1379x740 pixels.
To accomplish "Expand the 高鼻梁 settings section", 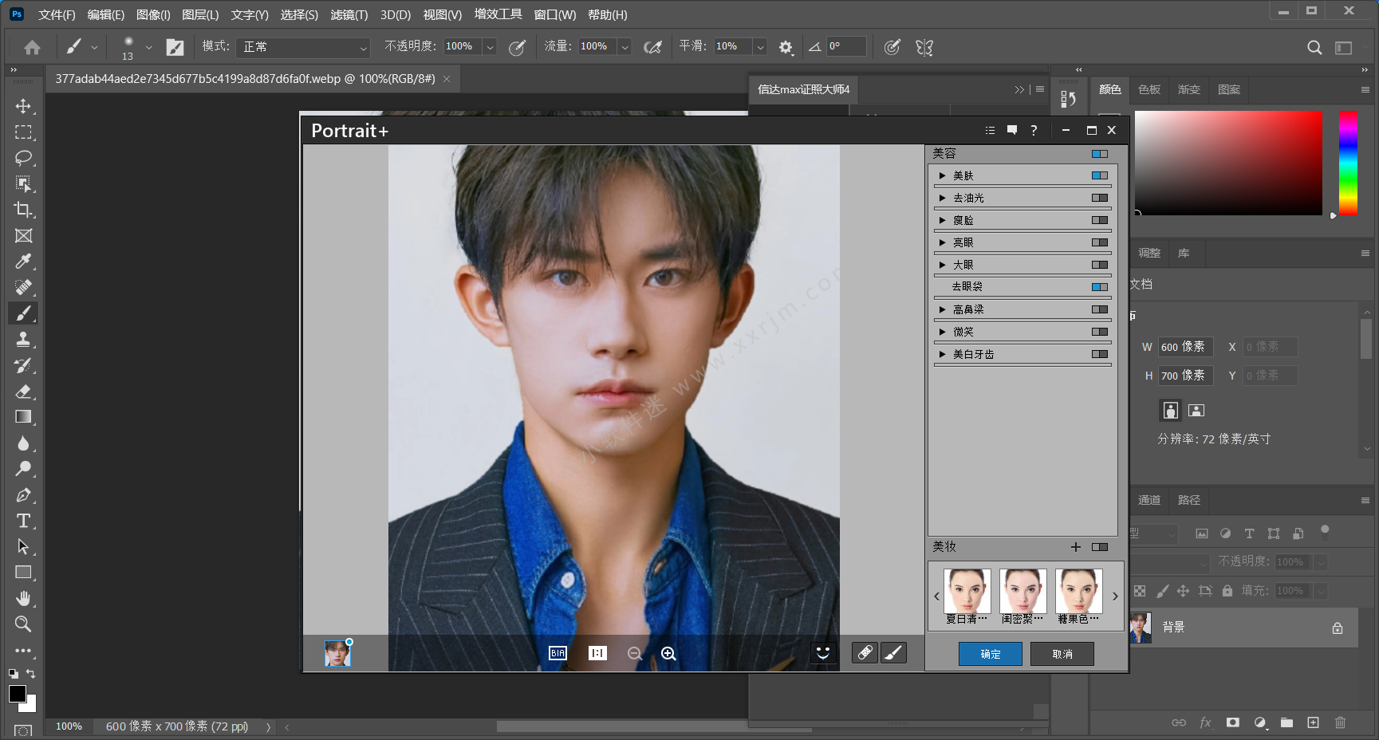I will pyautogui.click(x=942, y=309).
